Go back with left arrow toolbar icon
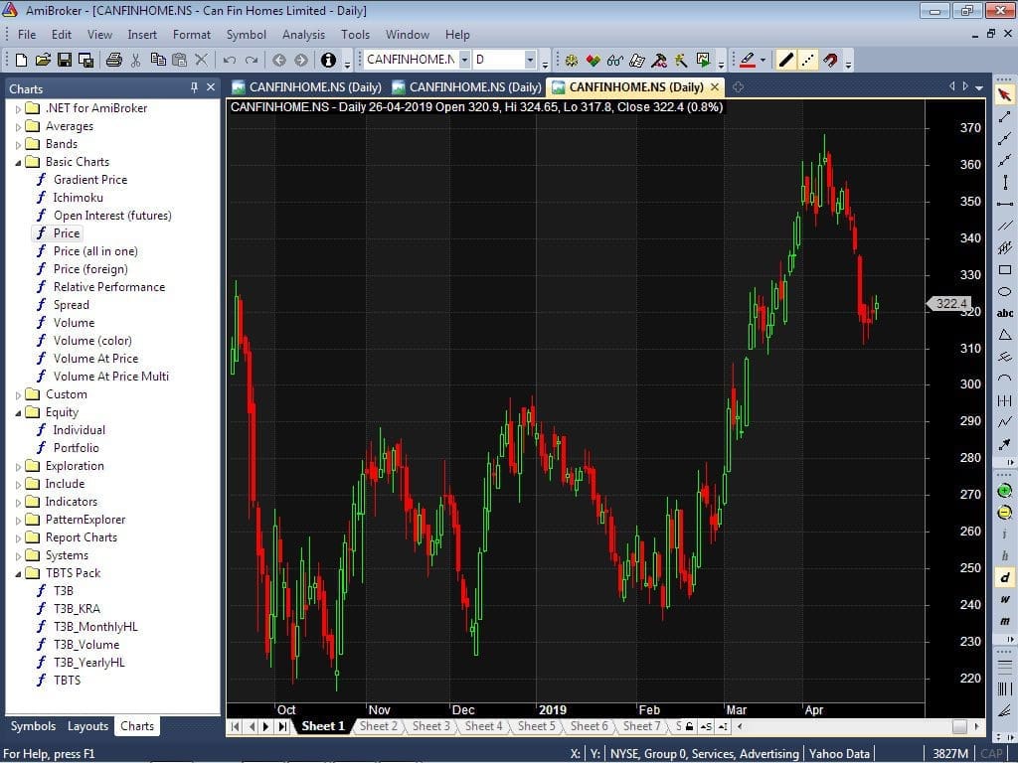This screenshot has height=763, width=1018. pos(279,61)
